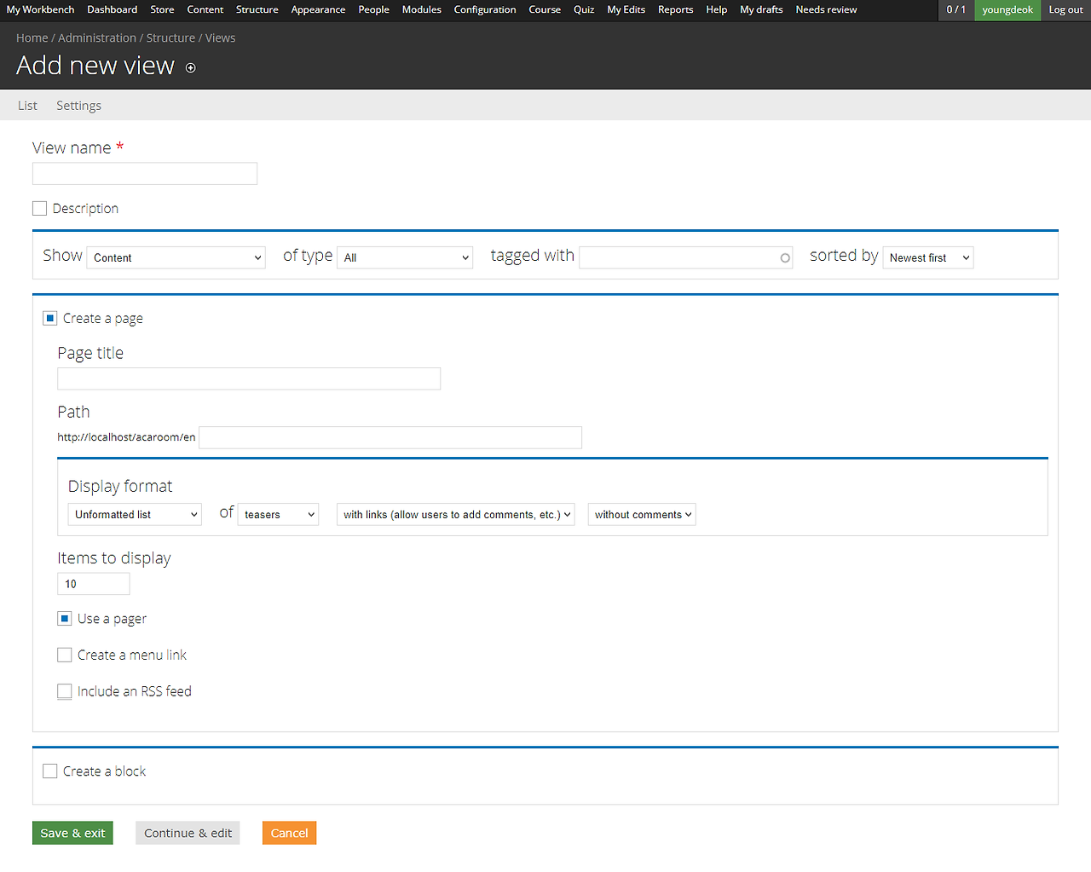Expand the teasers dropdown
This screenshot has width=1091, height=872.
278,515
